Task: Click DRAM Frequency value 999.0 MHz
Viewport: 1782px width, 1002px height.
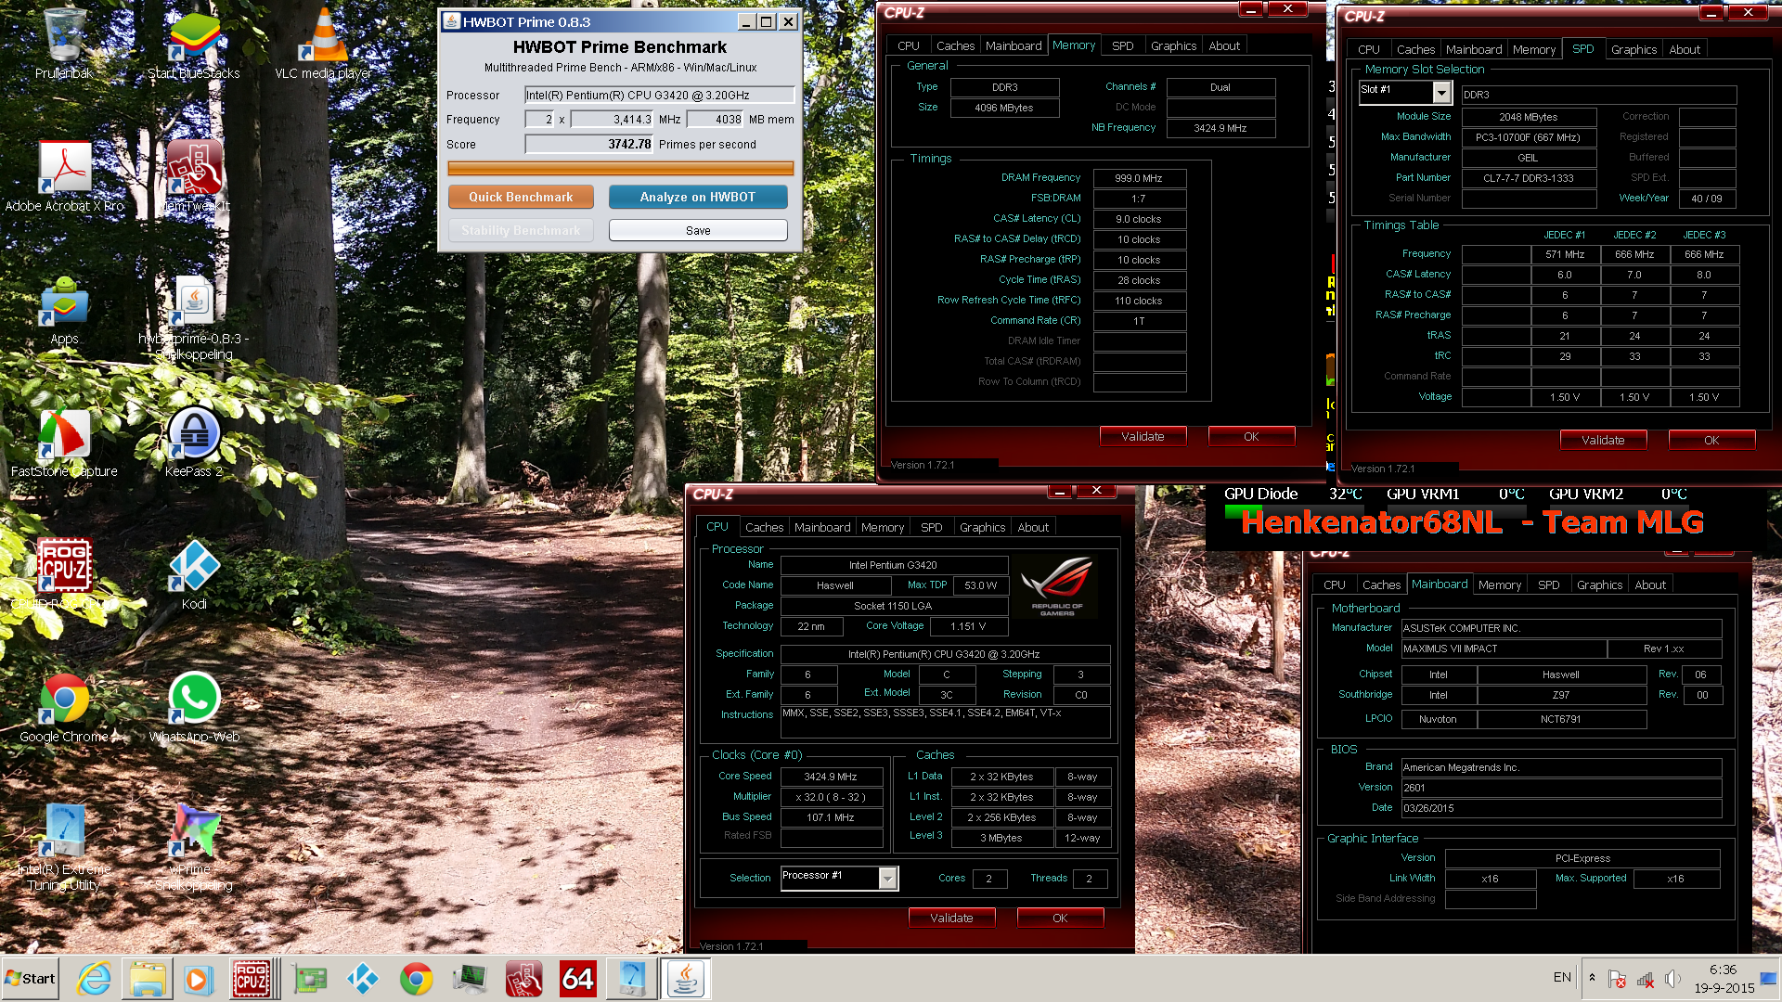Action: coord(1139,178)
